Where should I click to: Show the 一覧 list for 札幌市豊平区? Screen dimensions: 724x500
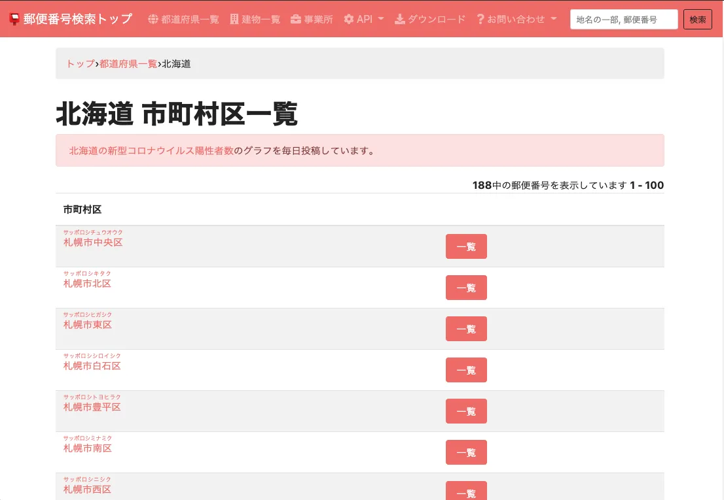coord(466,411)
